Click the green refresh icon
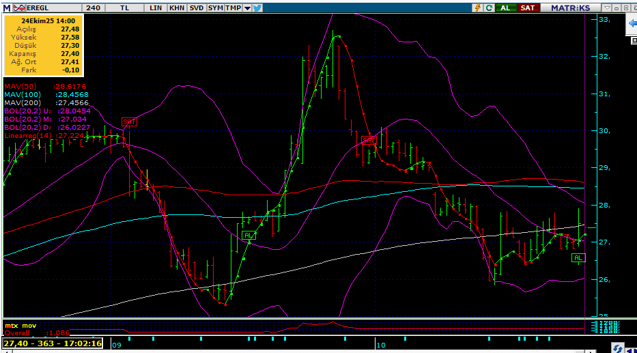Image resolution: width=637 pixels, height=353 pixels. click(x=490, y=8)
